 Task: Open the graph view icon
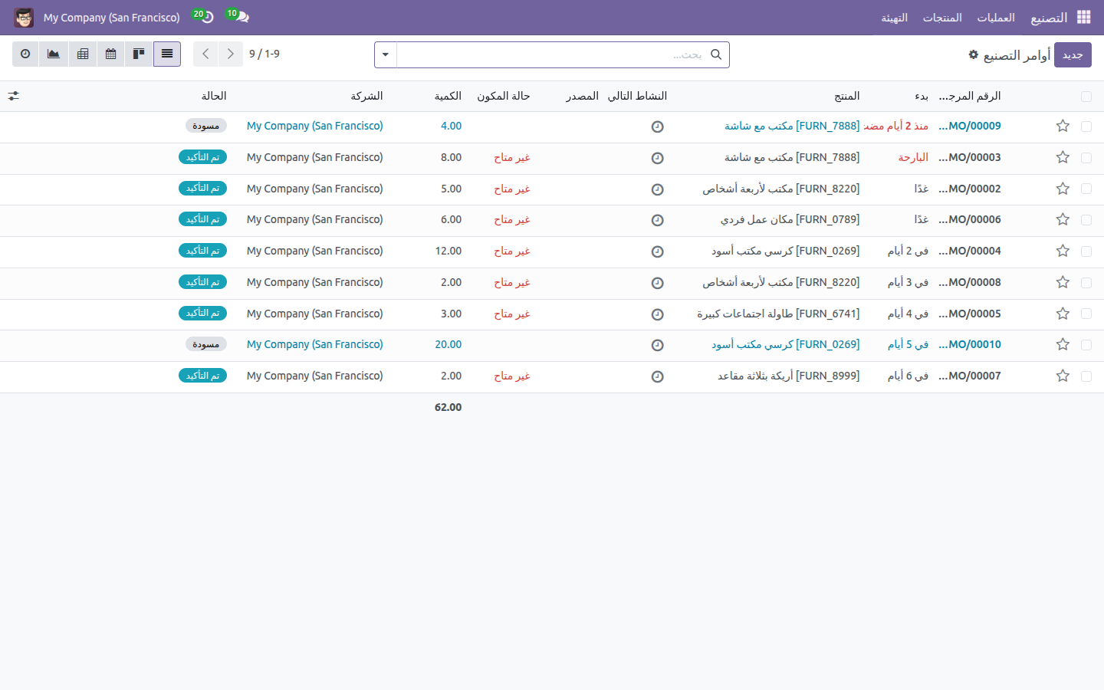pos(54,54)
